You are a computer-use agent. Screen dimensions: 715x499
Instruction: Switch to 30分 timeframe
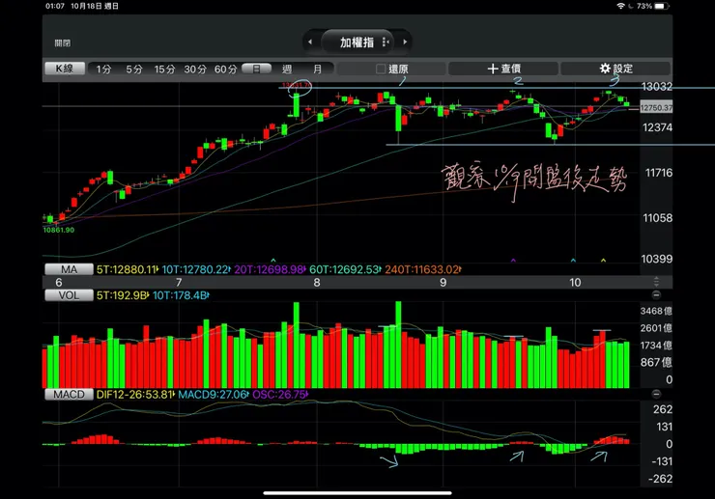(195, 69)
